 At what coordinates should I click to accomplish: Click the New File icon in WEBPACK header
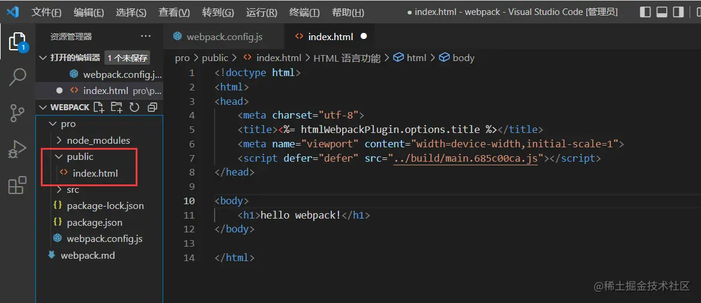tap(98, 107)
